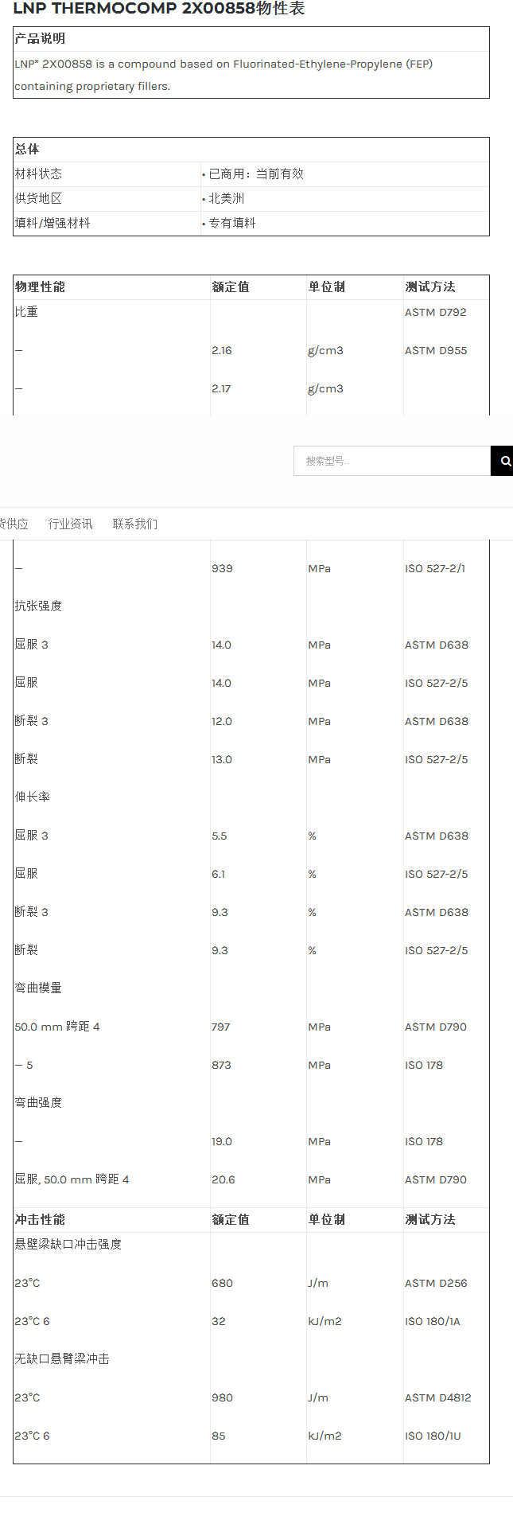Click the ISO 180/1U test method cell
This screenshot has width=513, height=1524.
433,1436
